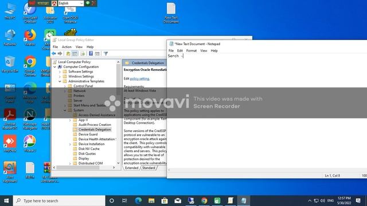Expand the Software Settings folder
The image size is (367, 206).
[60, 72]
